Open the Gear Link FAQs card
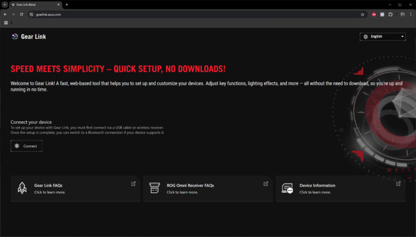 [75, 188]
